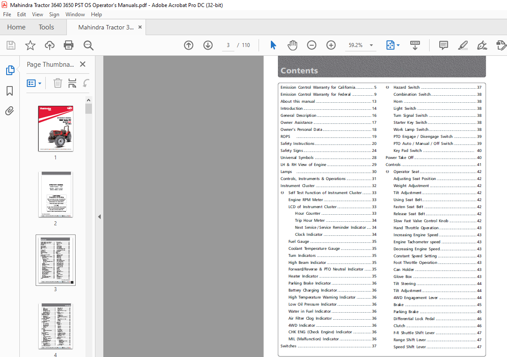
Task: Upload file to Document Cloud icon
Action: click(x=50, y=45)
